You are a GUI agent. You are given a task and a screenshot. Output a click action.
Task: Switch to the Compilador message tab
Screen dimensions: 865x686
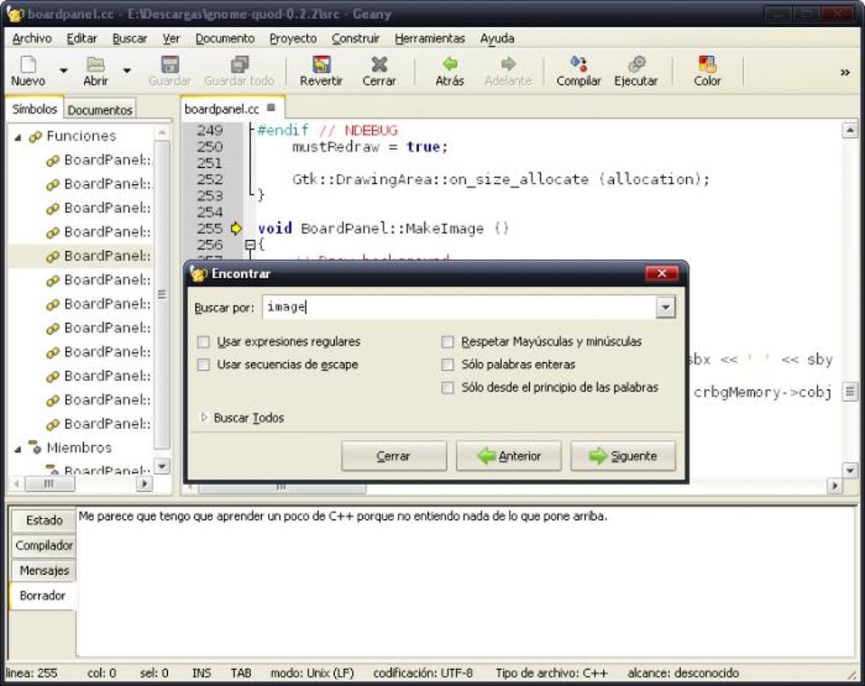point(44,545)
